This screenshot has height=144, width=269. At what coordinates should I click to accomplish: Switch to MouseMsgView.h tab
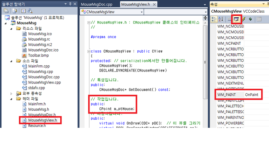coord(136,4)
